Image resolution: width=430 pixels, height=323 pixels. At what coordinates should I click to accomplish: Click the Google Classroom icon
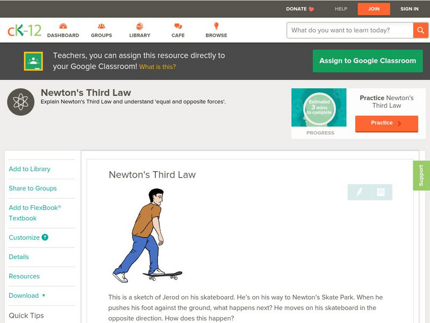[33, 61]
